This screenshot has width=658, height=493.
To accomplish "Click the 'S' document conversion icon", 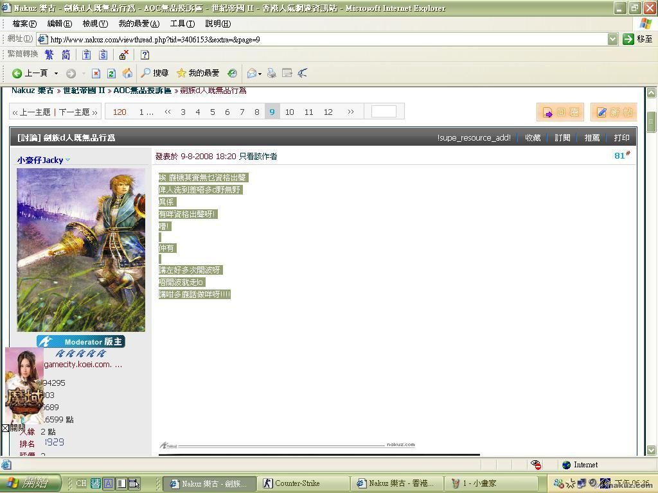I will point(103,55).
